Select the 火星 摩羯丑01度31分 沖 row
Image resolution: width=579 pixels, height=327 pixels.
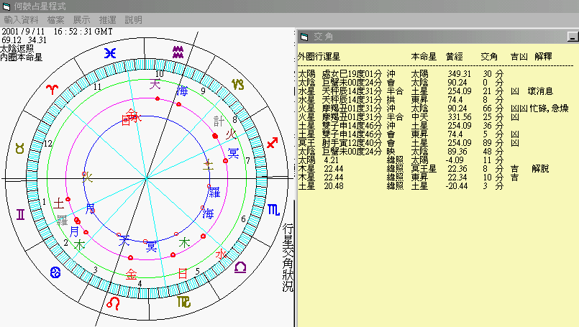click(x=433, y=109)
